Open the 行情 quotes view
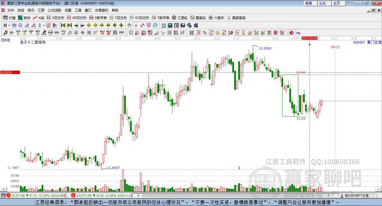Screen dimensions: 382x206 [x=9, y=18]
